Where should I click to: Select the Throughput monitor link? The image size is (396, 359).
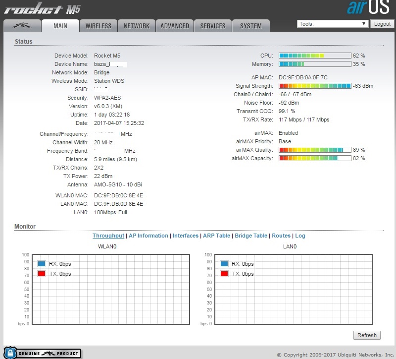(x=108, y=236)
